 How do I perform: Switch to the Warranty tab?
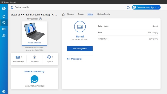click(71, 14)
